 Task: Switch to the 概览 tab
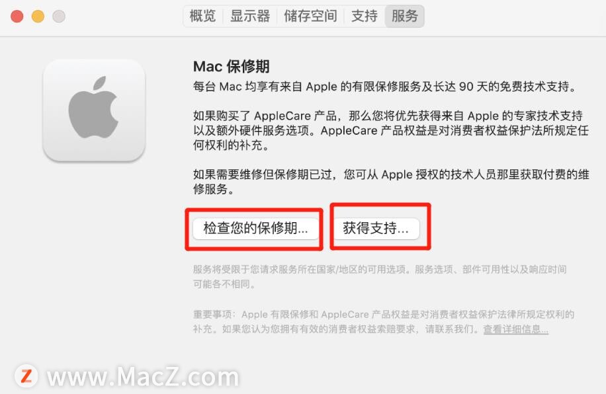(x=202, y=17)
